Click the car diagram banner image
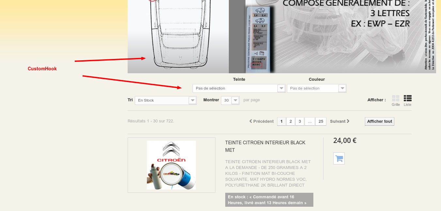This screenshot has width=441, height=211. 178,36
